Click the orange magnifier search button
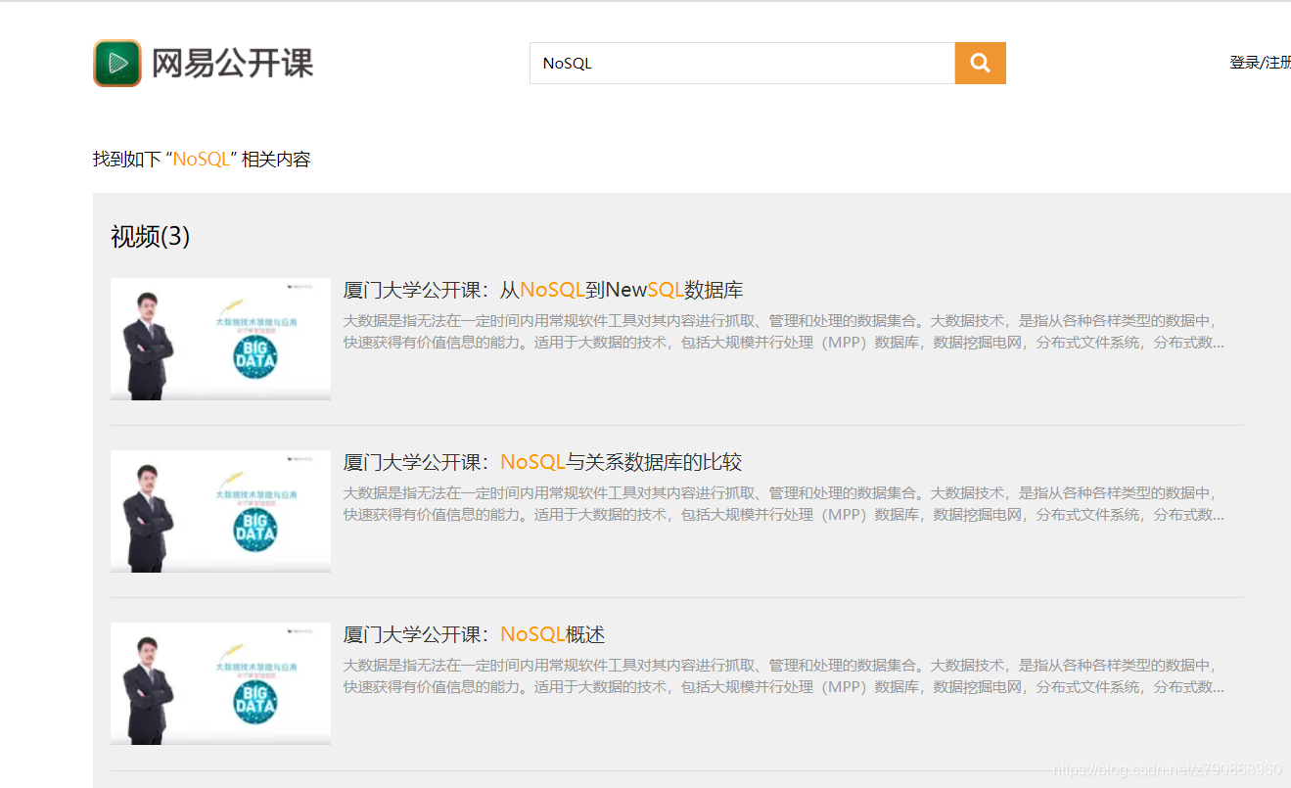This screenshot has width=1291, height=788. pos(980,63)
